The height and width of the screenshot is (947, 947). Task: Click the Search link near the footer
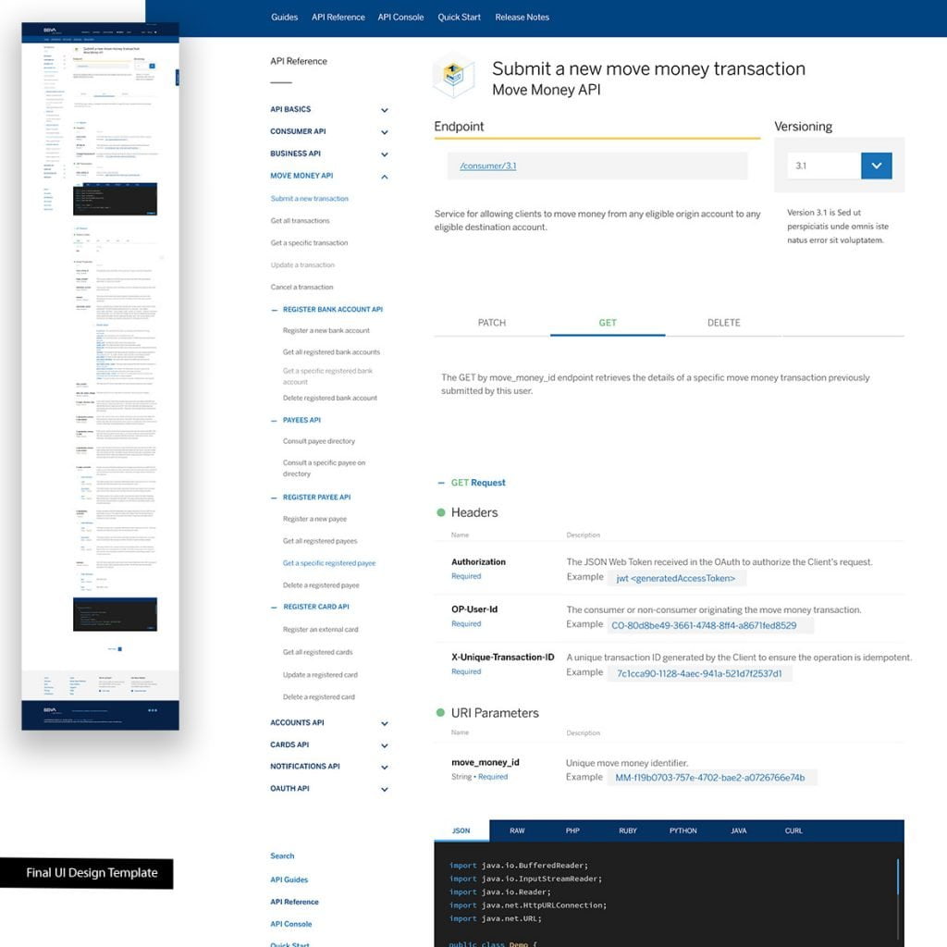coord(282,856)
